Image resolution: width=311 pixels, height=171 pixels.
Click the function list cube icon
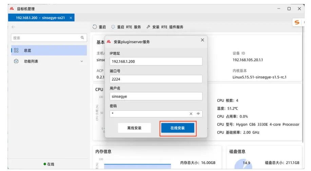16,61
